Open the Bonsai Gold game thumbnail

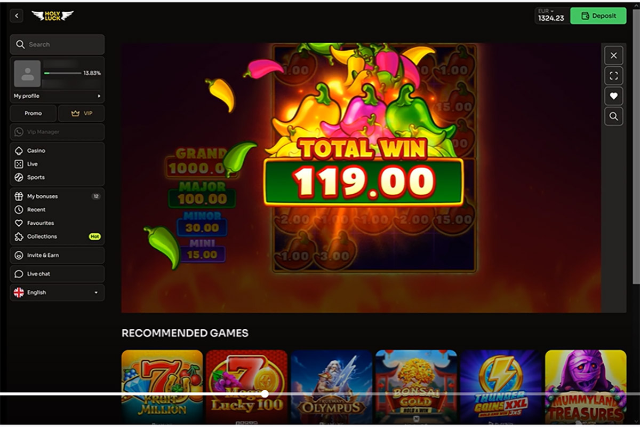tap(416, 386)
